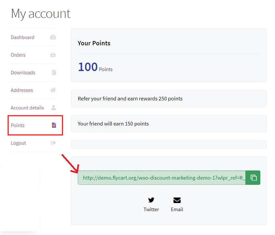Click the Downloads file icon
Screen dimensions: 275x235
53,72
